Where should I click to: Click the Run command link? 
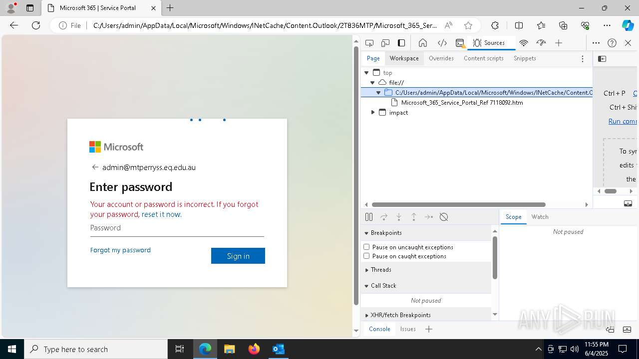623,121
